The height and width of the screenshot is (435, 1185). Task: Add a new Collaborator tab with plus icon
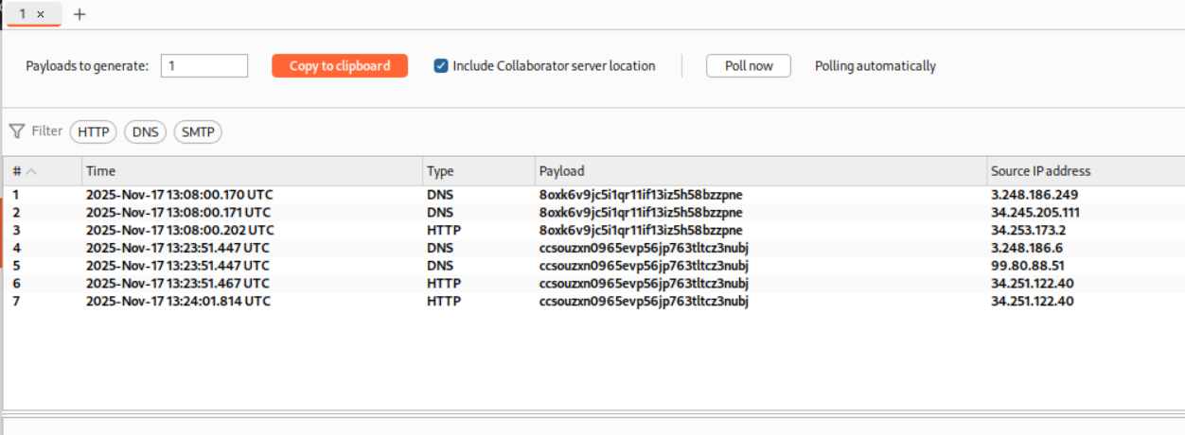80,14
